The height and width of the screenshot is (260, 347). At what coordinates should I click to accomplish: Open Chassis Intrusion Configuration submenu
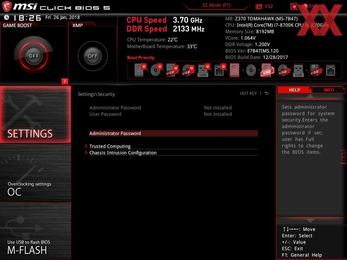pyautogui.click(x=173, y=153)
